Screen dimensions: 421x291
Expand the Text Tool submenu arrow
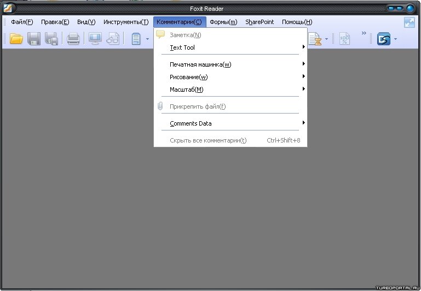(x=303, y=47)
